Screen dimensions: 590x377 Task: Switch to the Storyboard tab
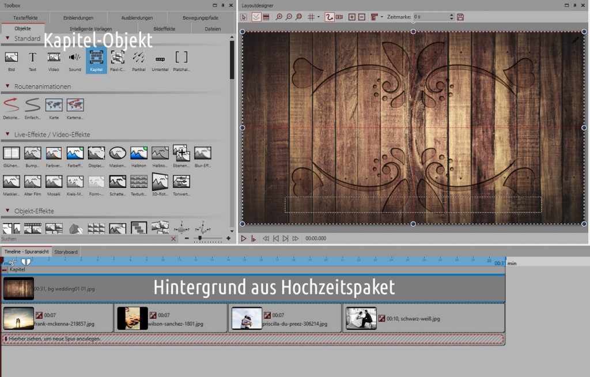click(66, 252)
